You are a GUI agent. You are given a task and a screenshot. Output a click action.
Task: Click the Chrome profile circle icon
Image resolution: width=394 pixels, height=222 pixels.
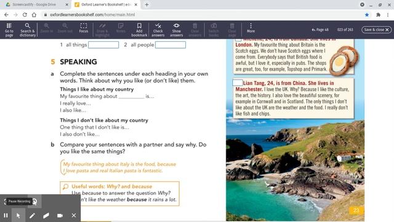(x=362, y=4)
